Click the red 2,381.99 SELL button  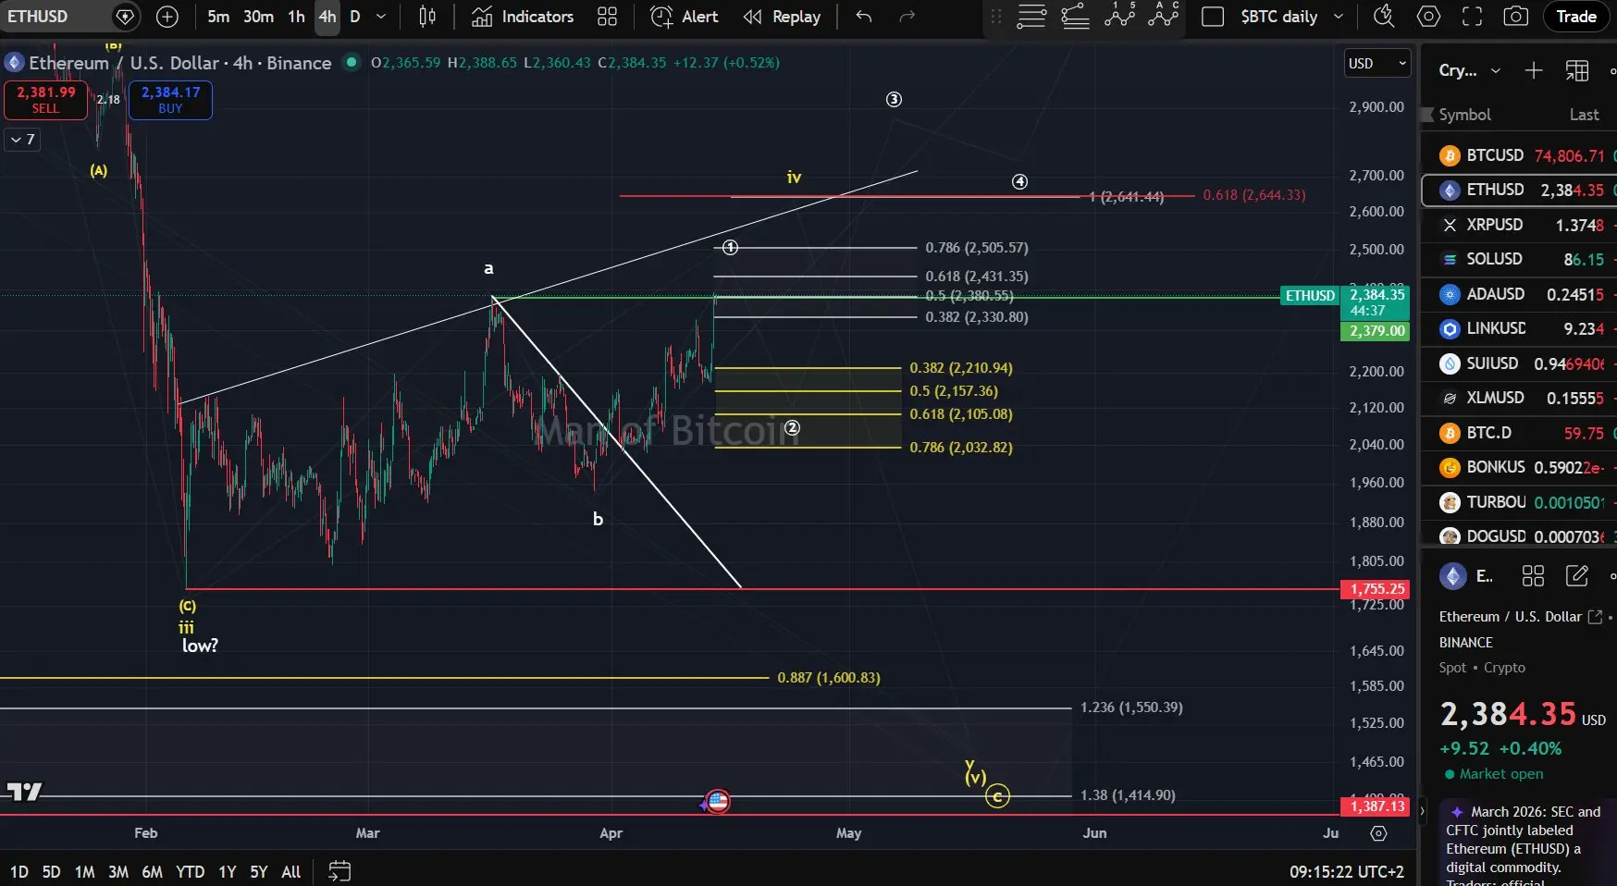45,100
